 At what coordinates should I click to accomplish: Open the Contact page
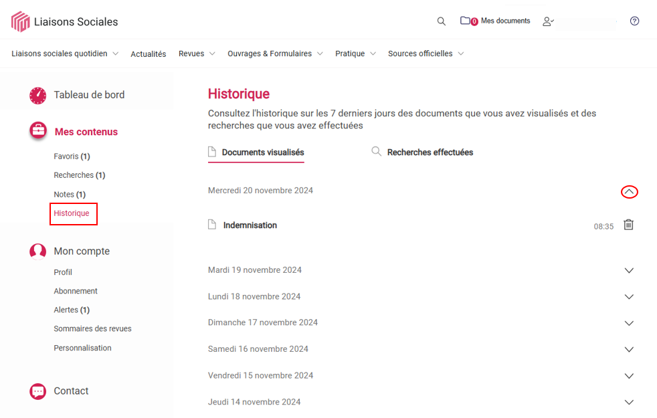pos(71,391)
